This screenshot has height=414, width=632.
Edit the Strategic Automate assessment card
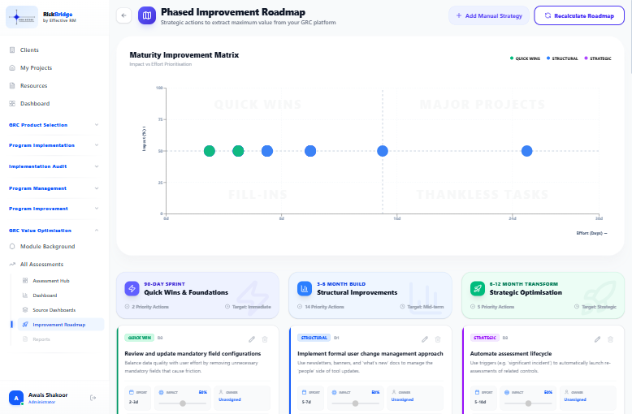pyautogui.click(x=597, y=339)
